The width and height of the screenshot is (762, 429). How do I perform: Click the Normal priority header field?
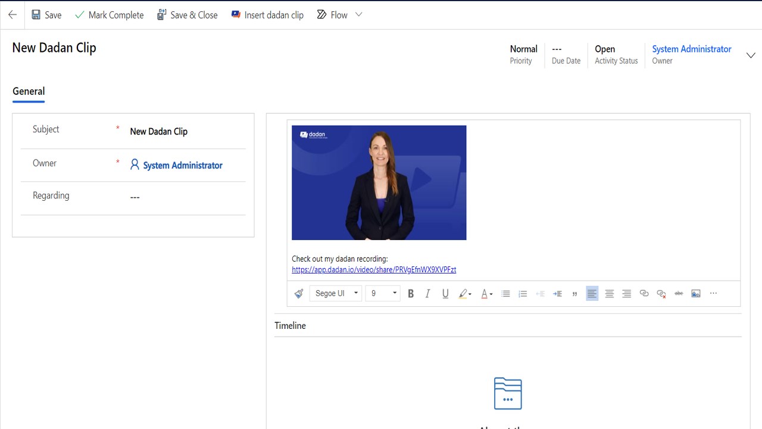[523, 54]
